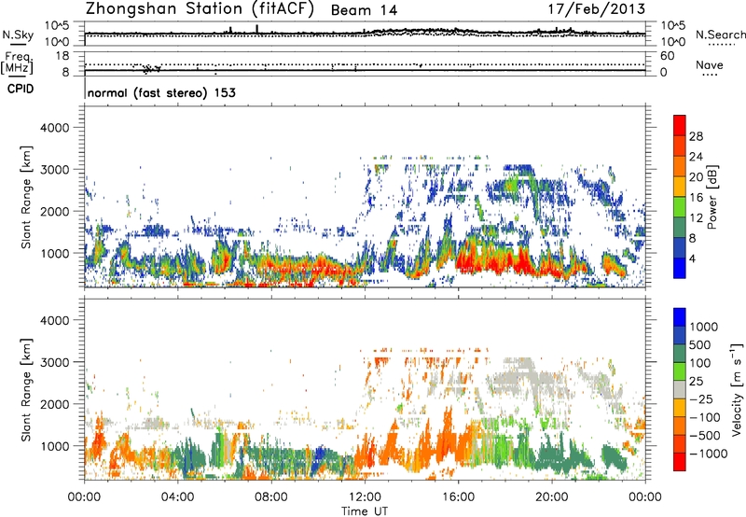Click the '2000' tick on velocity panel
Screen dimensions: 746x517
coord(54,405)
